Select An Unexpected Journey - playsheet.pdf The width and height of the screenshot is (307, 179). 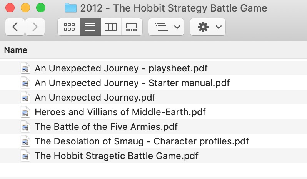click(x=121, y=68)
